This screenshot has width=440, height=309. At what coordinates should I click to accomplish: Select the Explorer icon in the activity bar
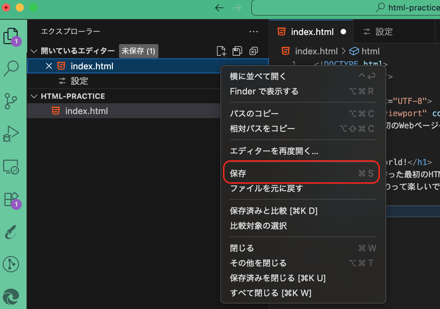(x=11, y=36)
